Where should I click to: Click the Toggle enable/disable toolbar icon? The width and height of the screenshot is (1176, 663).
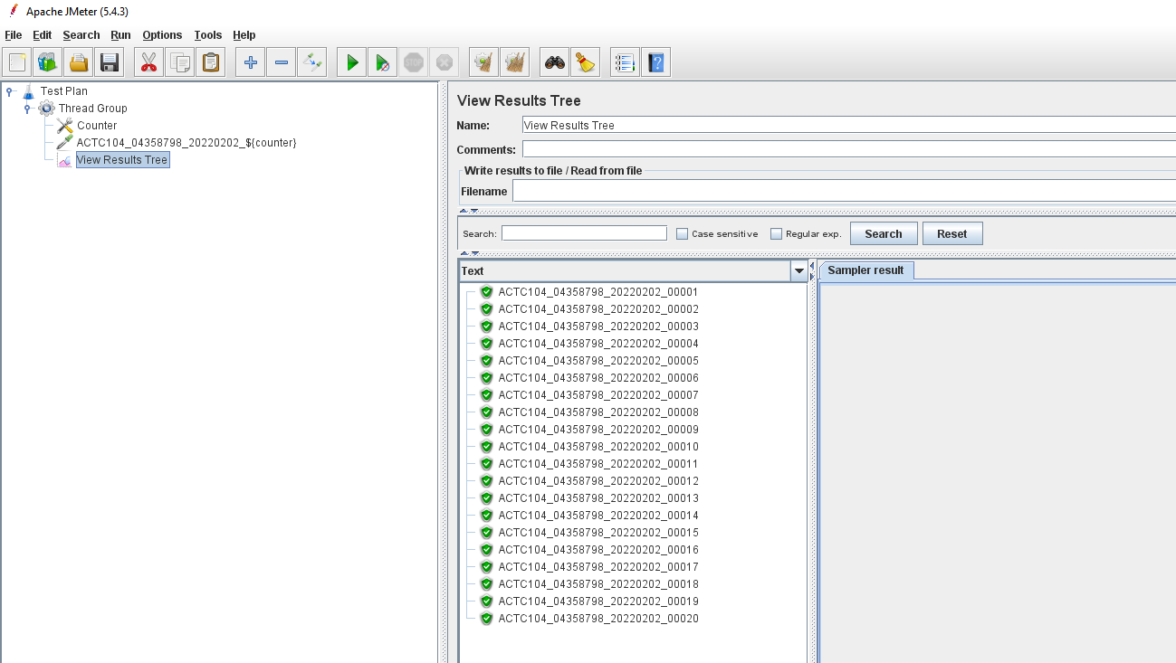tap(312, 62)
